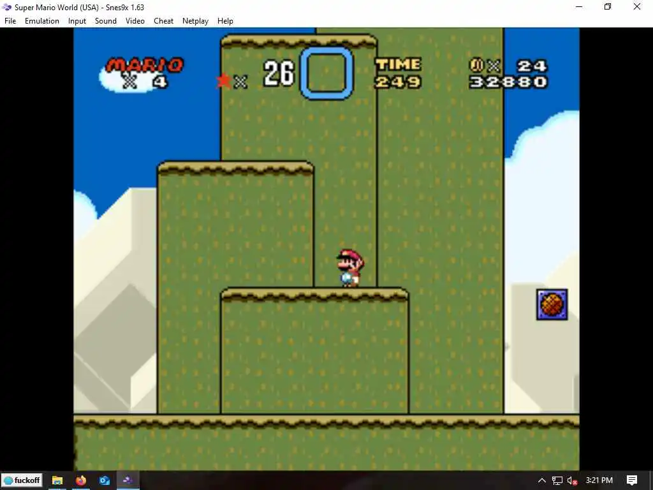Click the time value 249
Viewport: 653px width, 490px height.
[x=398, y=82]
